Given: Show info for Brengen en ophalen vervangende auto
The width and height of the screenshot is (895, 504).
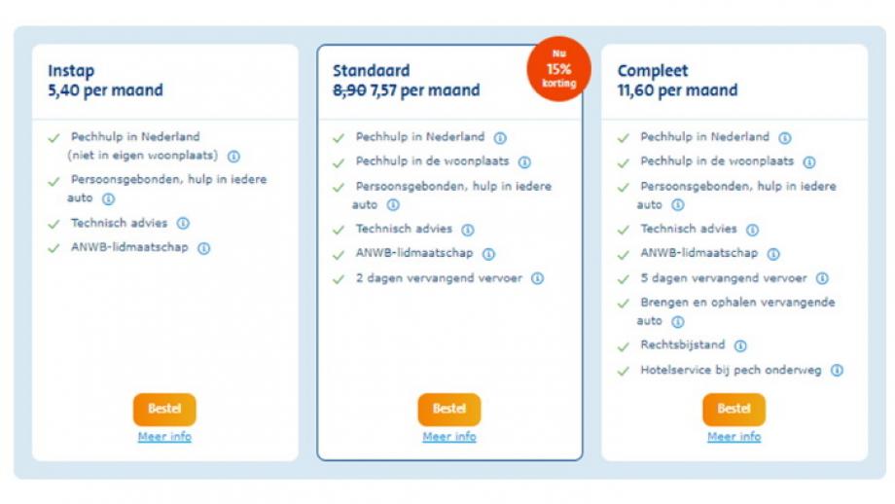Looking at the screenshot, I should tap(677, 322).
